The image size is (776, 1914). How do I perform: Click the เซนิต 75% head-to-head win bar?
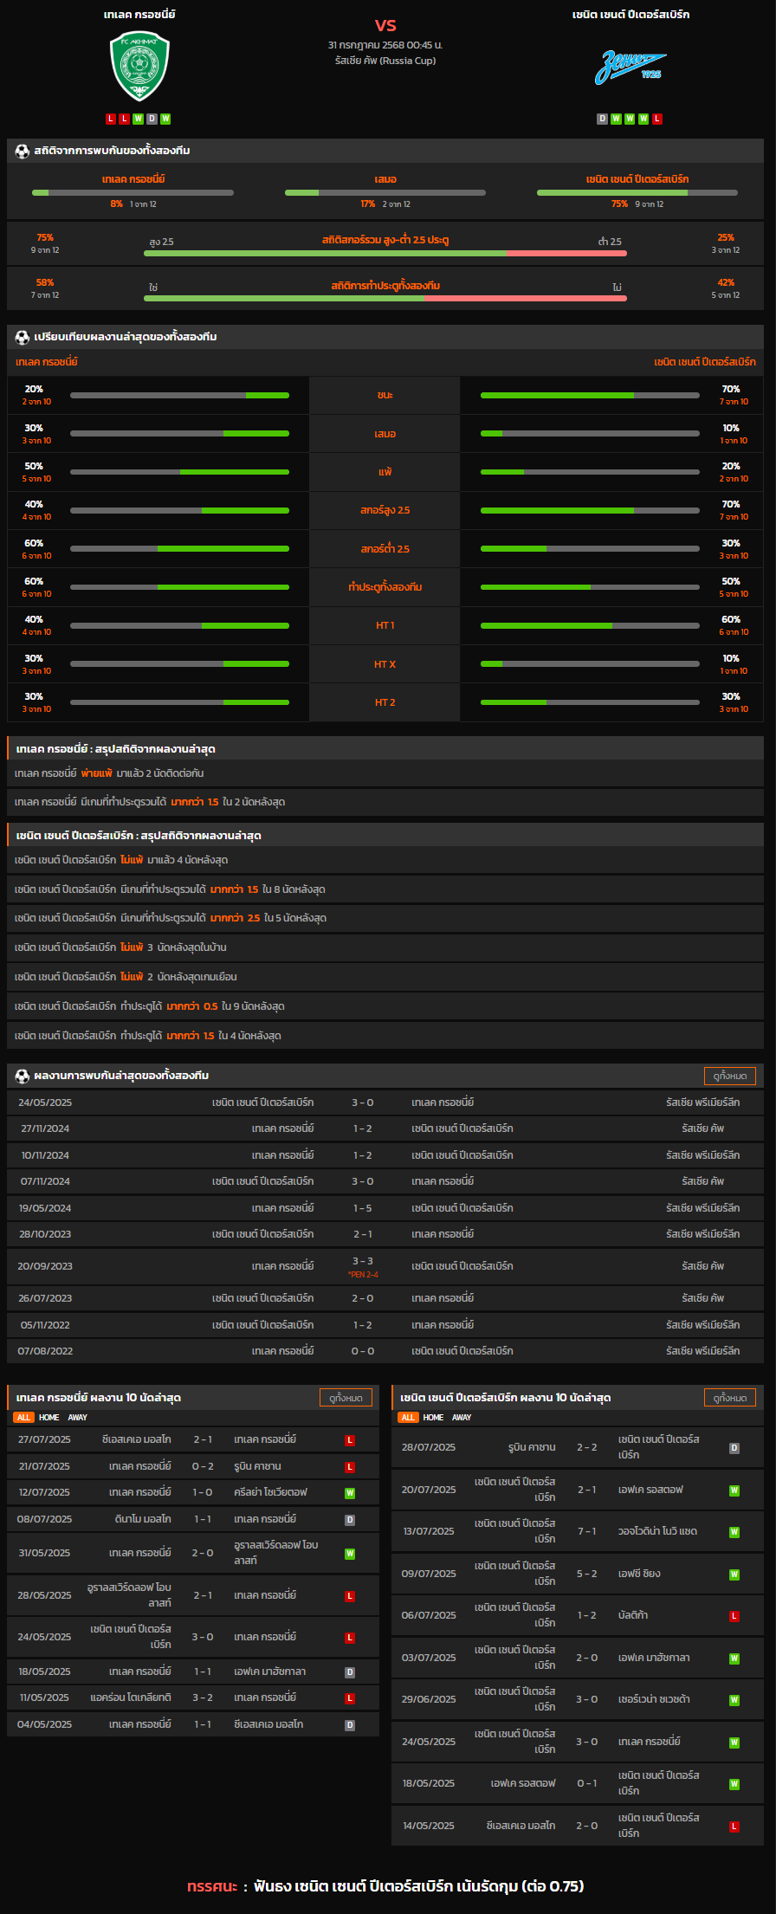click(x=637, y=193)
